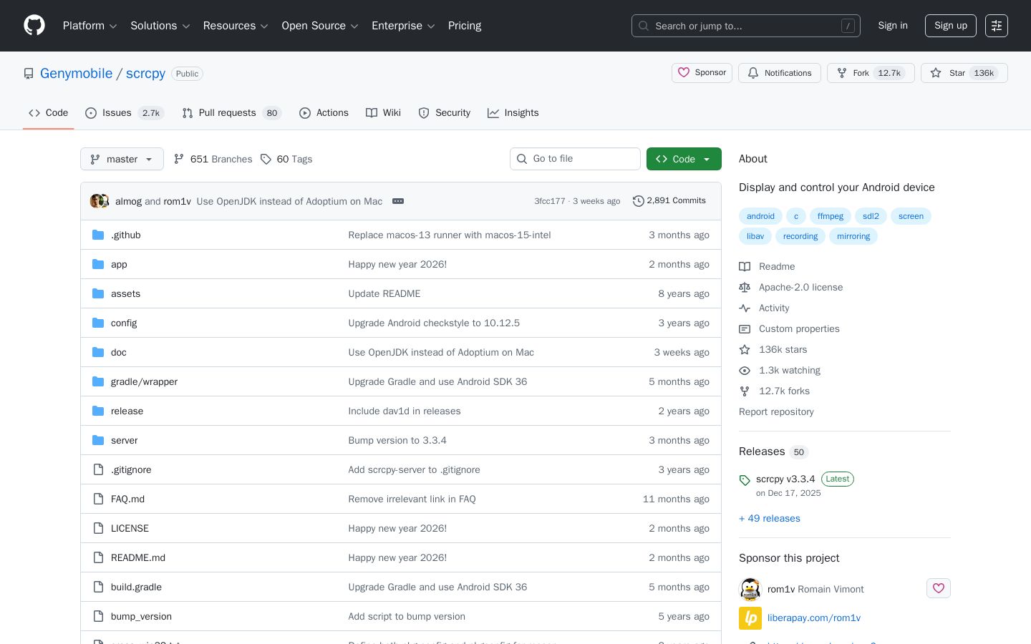Switch to the Wiki tab
Image resolution: width=1031 pixels, height=644 pixels.
[383, 113]
